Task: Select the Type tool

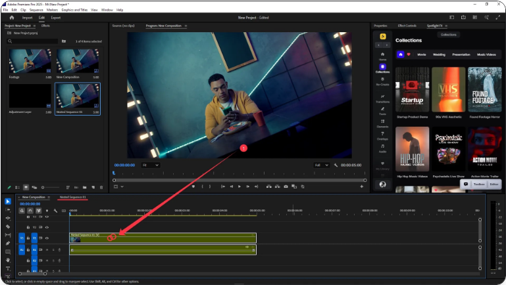Action: tap(8, 269)
